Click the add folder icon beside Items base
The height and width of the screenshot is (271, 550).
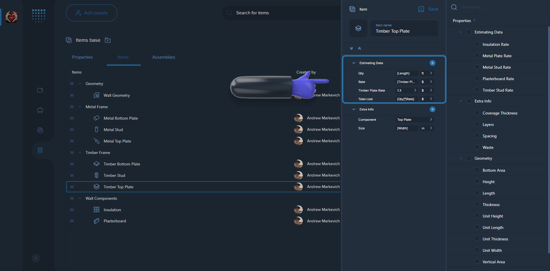click(108, 40)
